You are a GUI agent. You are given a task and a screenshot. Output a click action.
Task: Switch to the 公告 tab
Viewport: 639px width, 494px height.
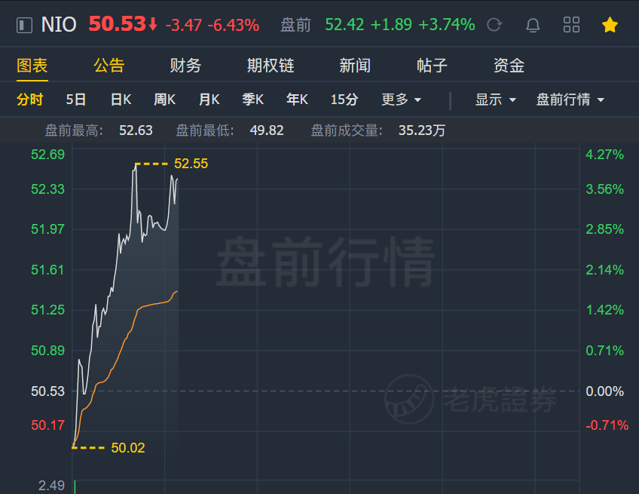click(x=109, y=66)
